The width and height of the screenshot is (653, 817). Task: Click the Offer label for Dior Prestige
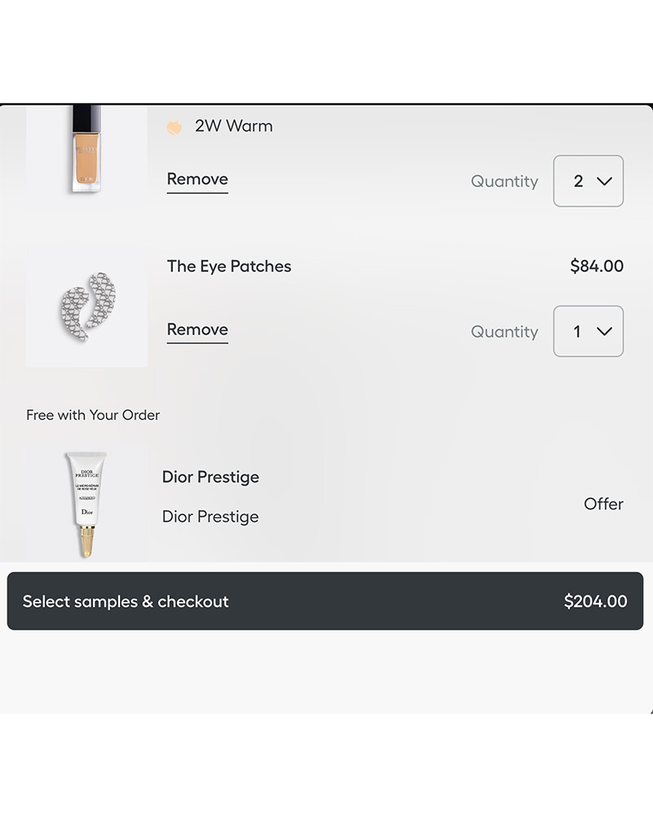click(x=603, y=504)
